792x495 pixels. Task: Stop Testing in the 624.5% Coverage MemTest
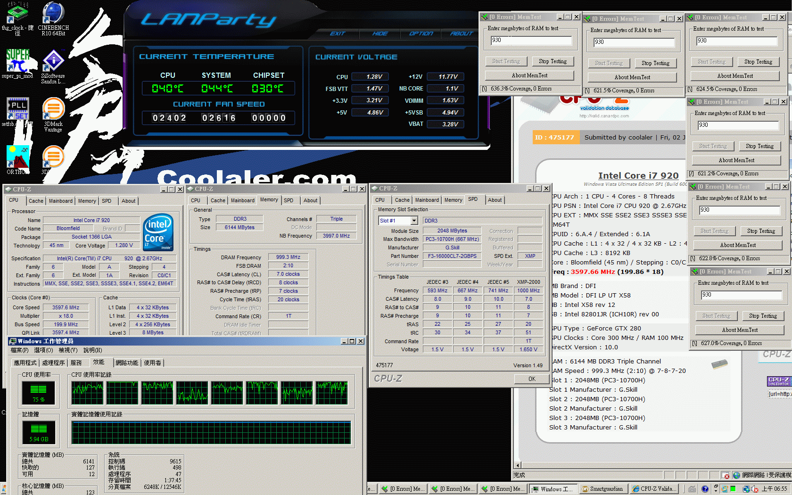[x=758, y=62]
